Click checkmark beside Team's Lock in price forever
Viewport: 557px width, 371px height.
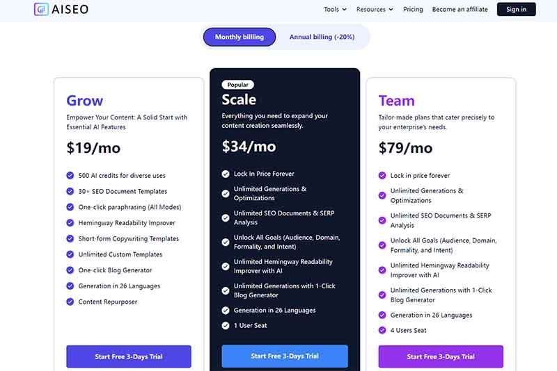point(382,175)
